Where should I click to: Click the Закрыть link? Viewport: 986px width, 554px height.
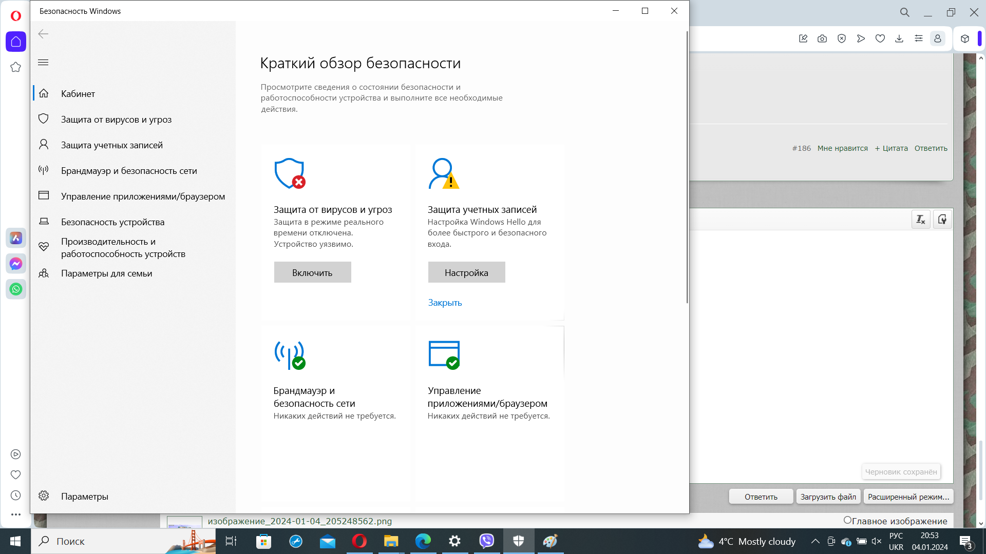click(x=445, y=303)
